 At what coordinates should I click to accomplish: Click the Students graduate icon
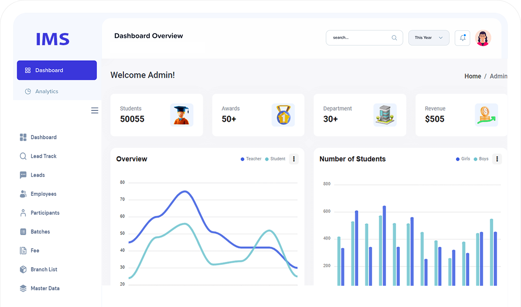click(182, 115)
